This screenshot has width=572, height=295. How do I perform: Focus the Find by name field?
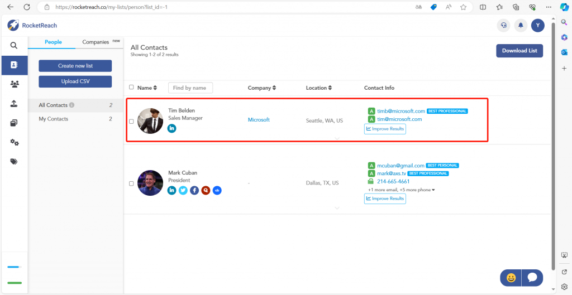pyautogui.click(x=190, y=88)
